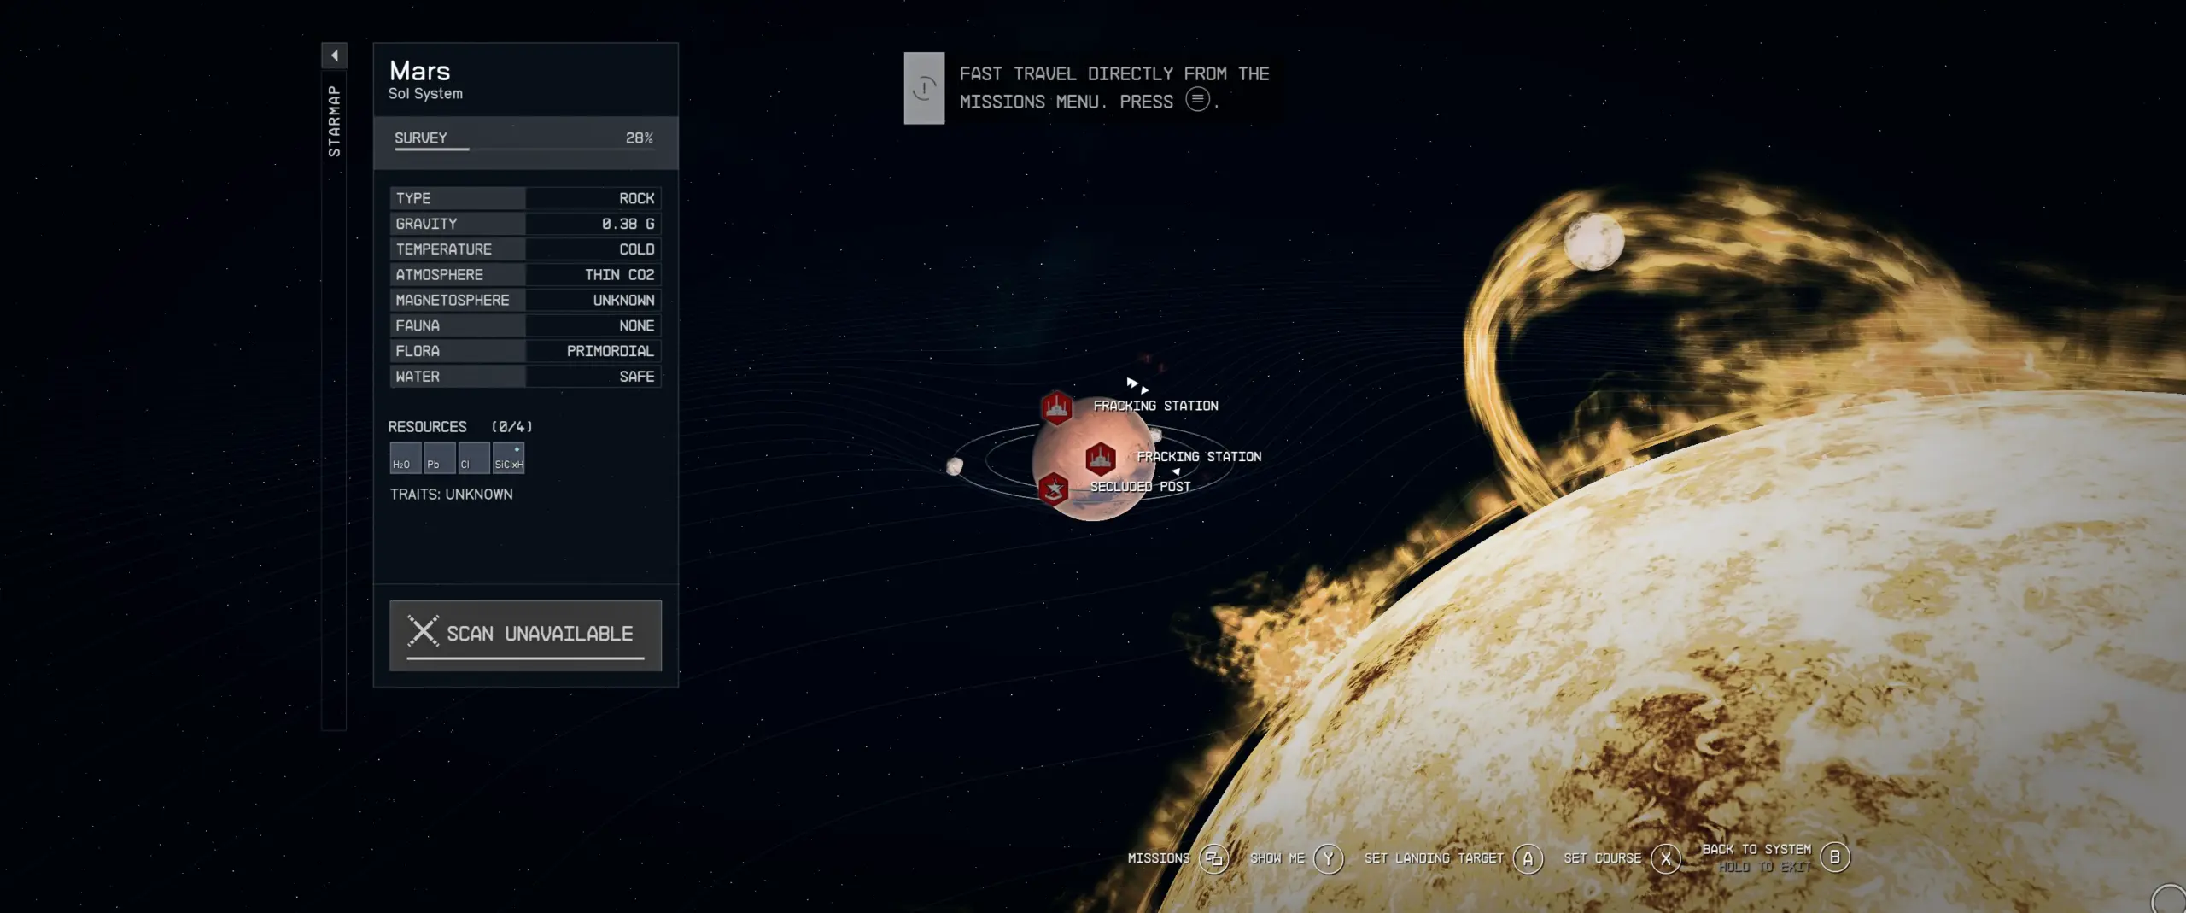Select the upper Fracking Station hexagon marker

pos(1056,407)
